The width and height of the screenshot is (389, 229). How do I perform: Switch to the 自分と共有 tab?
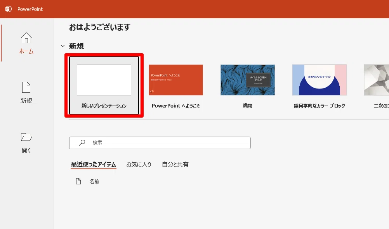(x=175, y=165)
